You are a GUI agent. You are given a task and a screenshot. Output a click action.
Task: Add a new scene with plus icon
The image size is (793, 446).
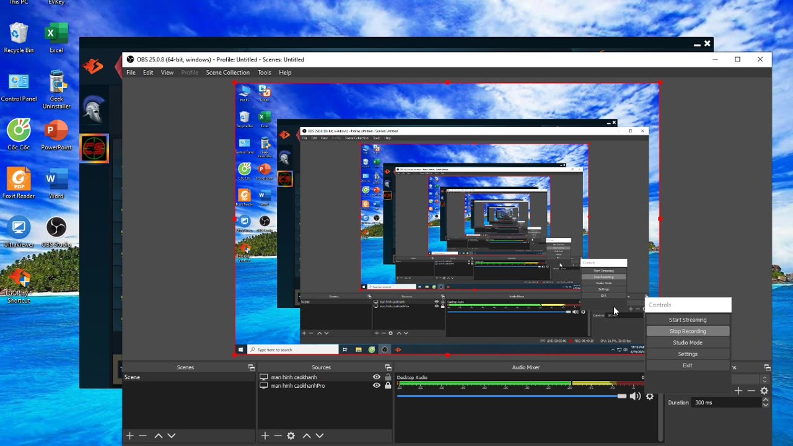pyautogui.click(x=129, y=436)
